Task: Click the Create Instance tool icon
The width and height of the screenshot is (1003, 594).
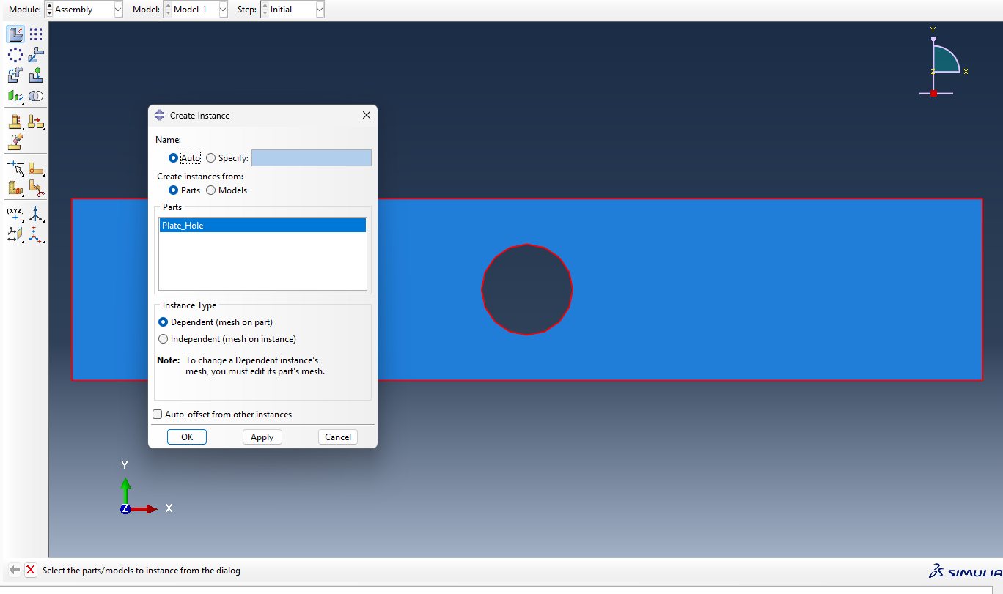Action: point(15,34)
